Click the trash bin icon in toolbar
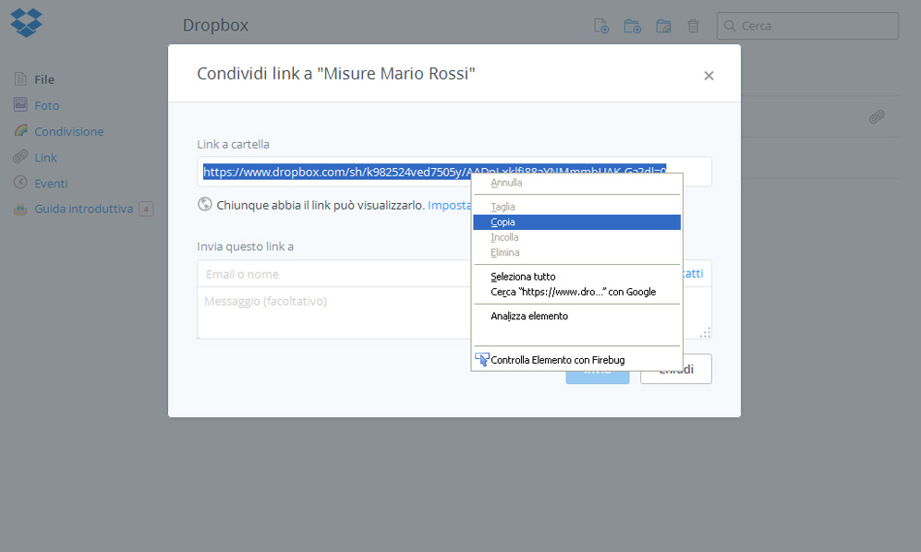 pos(693,26)
